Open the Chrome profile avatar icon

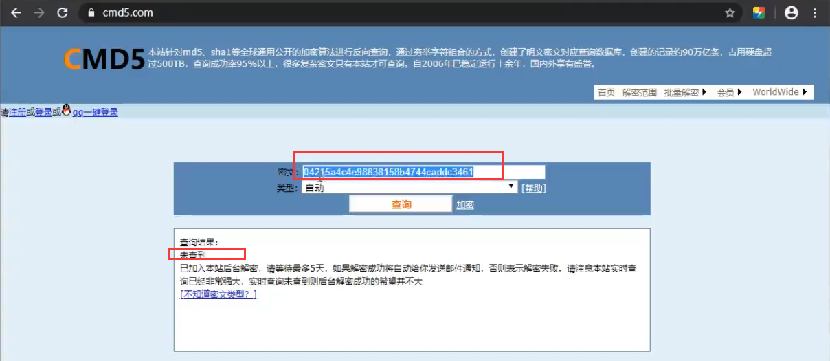792,12
